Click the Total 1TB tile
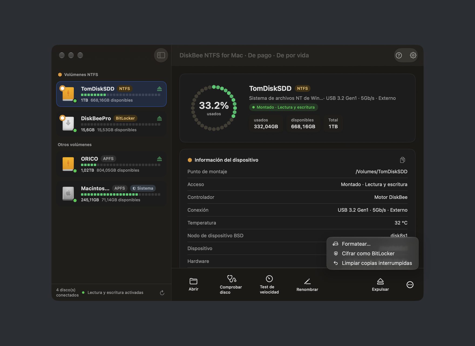475x346 pixels. [333, 123]
